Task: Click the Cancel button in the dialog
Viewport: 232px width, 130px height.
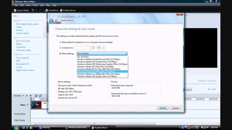Action: pos(175,108)
